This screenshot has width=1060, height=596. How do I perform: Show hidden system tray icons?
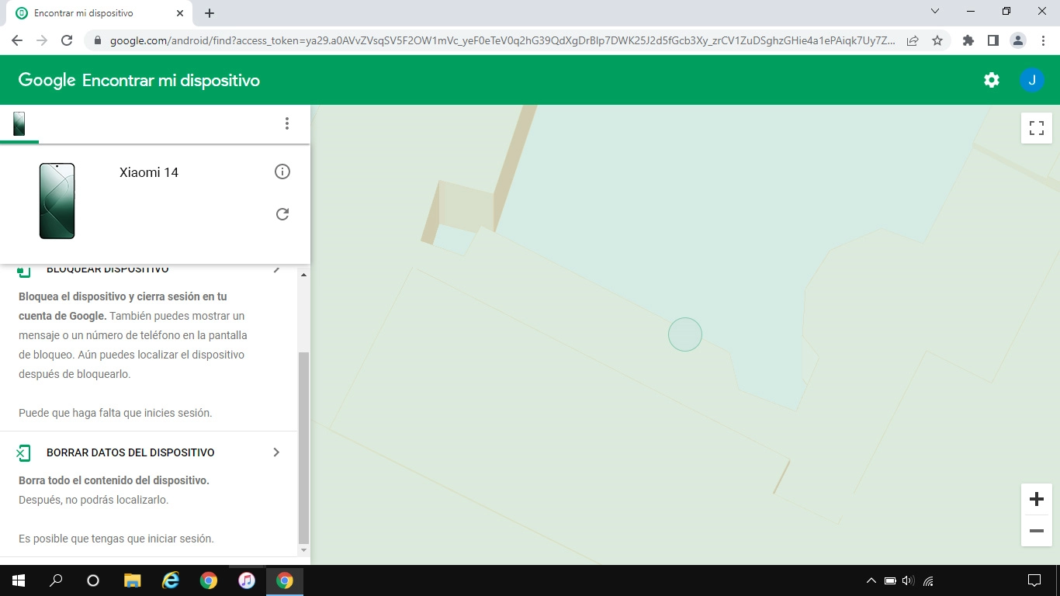[871, 580]
